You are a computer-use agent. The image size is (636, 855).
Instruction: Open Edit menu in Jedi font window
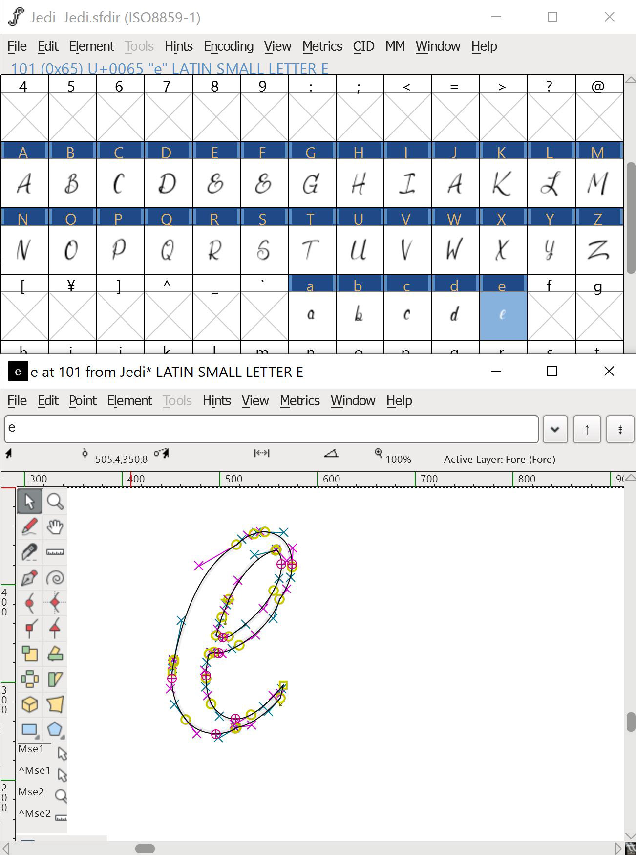click(48, 46)
